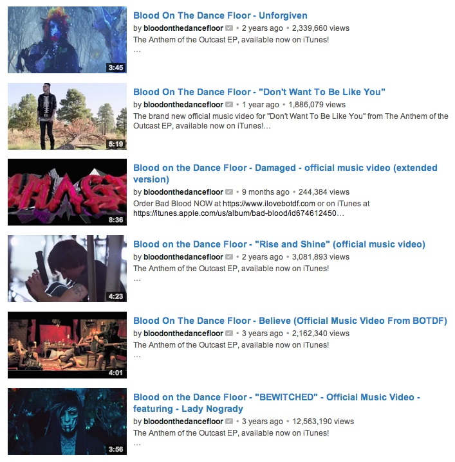455x462 pixels.
Task: Click the Damaged video thumbnail
Action: click(x=68, y=192)
